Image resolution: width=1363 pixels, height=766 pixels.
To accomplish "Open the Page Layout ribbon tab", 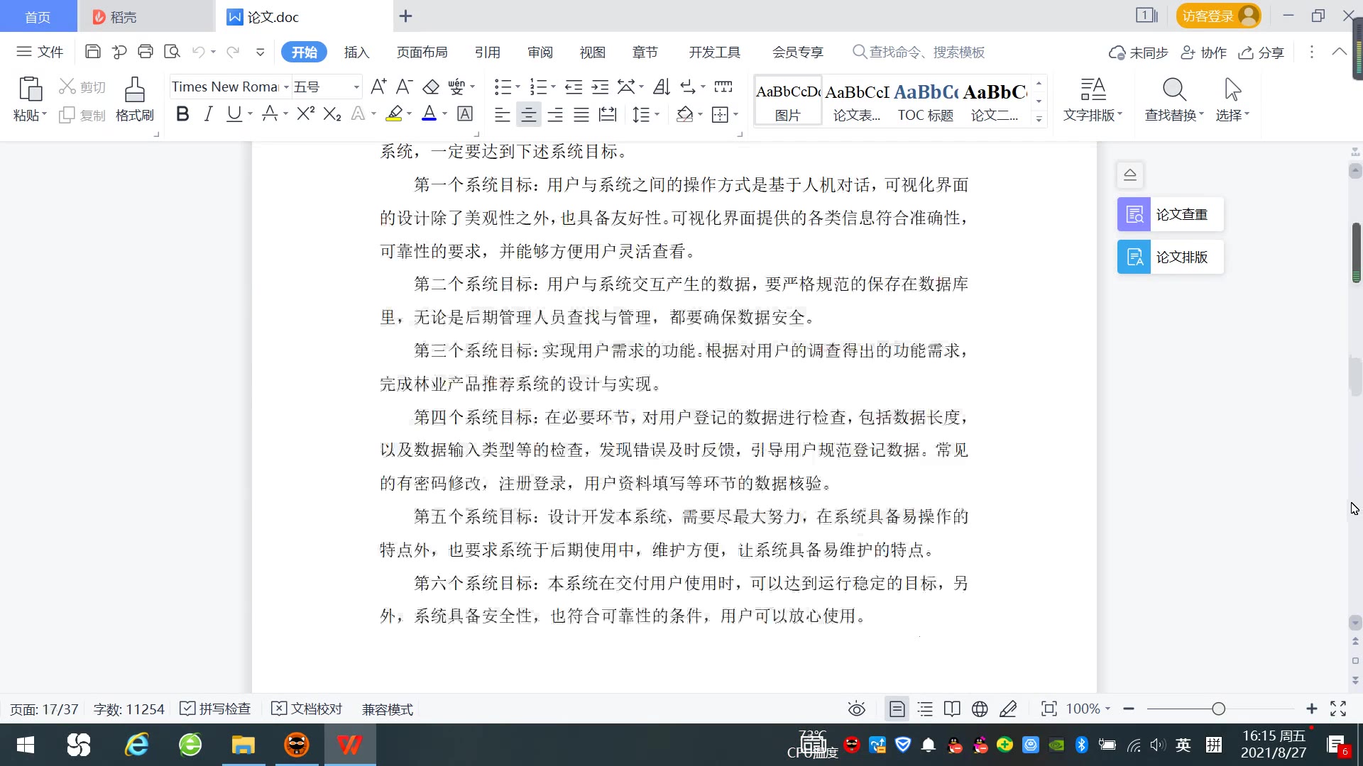I will tap(422, 52).
